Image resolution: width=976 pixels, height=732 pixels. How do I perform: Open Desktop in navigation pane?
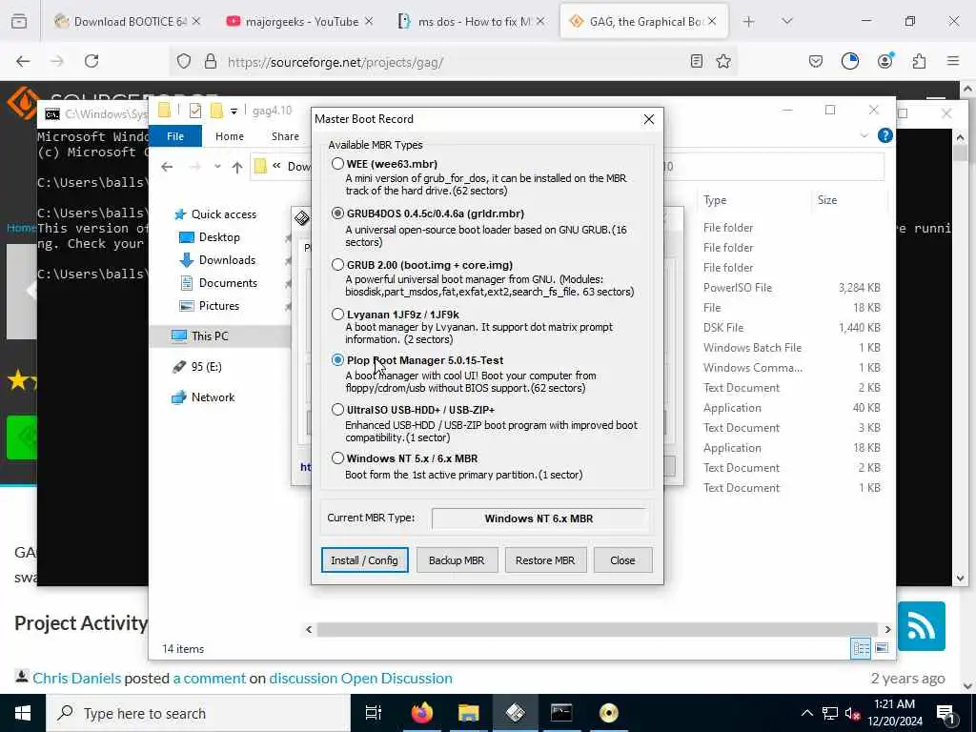coord(210,237)
